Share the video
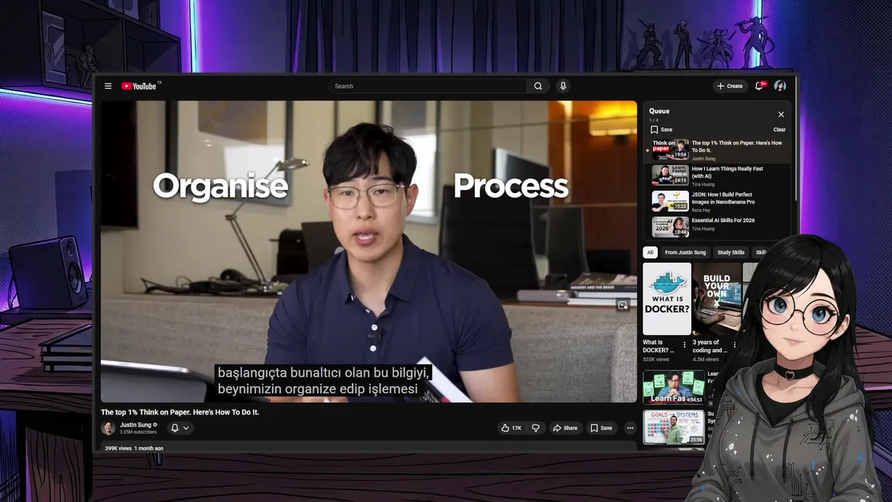 (565, 428)
